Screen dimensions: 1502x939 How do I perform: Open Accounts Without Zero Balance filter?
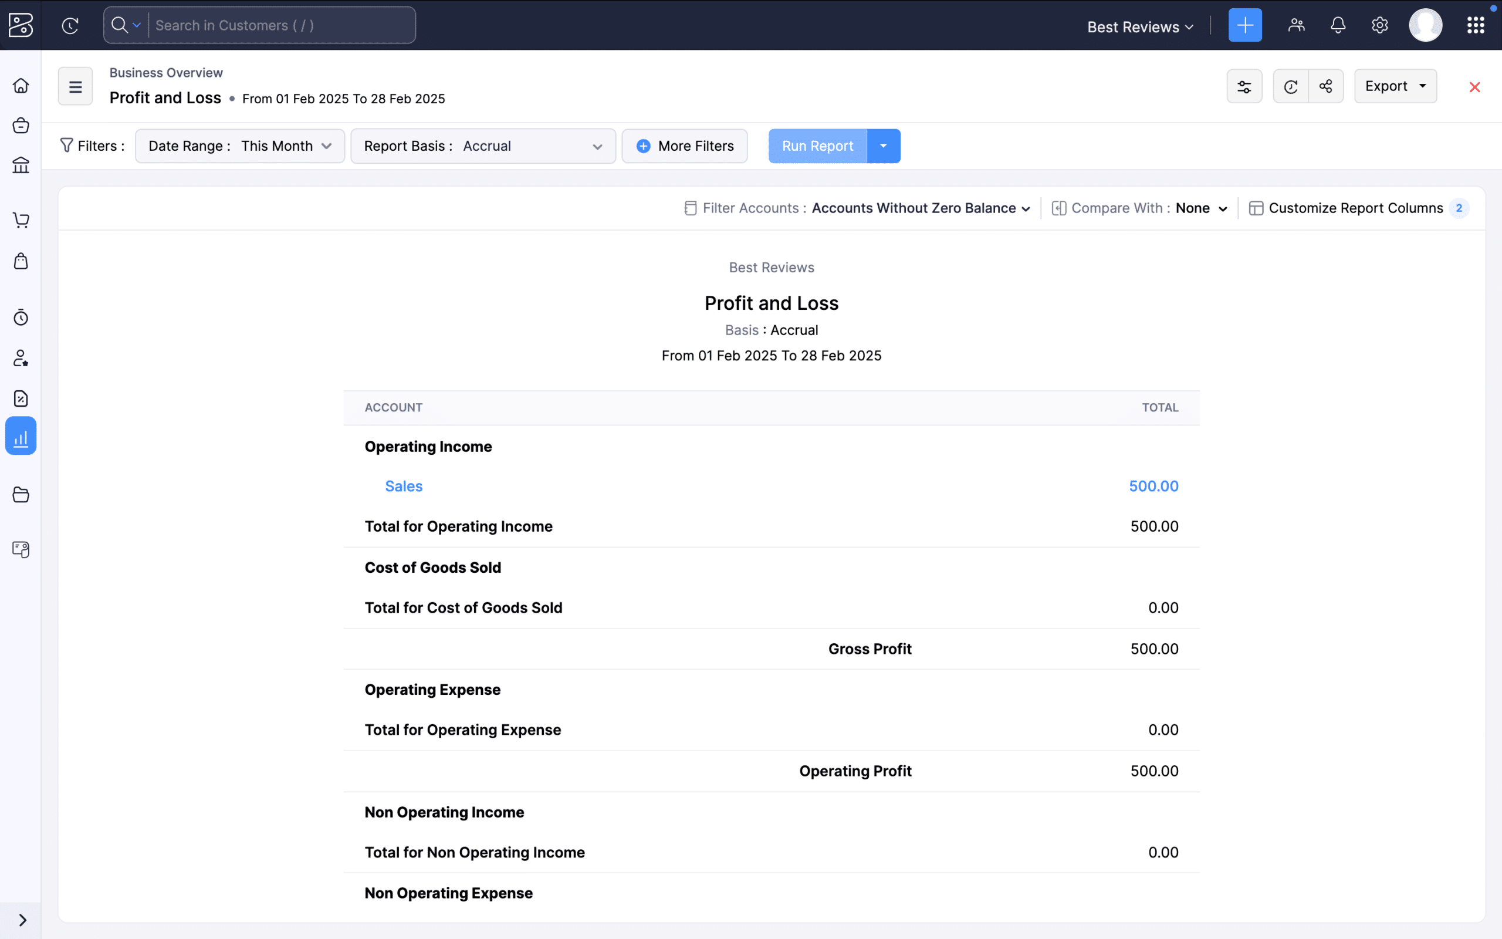click(919, 208)
